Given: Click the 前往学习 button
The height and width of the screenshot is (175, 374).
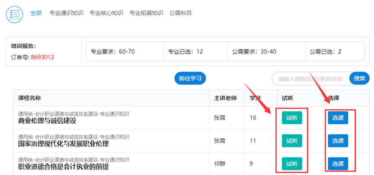Looking at the screenshot, I should [x=190, y=78].
